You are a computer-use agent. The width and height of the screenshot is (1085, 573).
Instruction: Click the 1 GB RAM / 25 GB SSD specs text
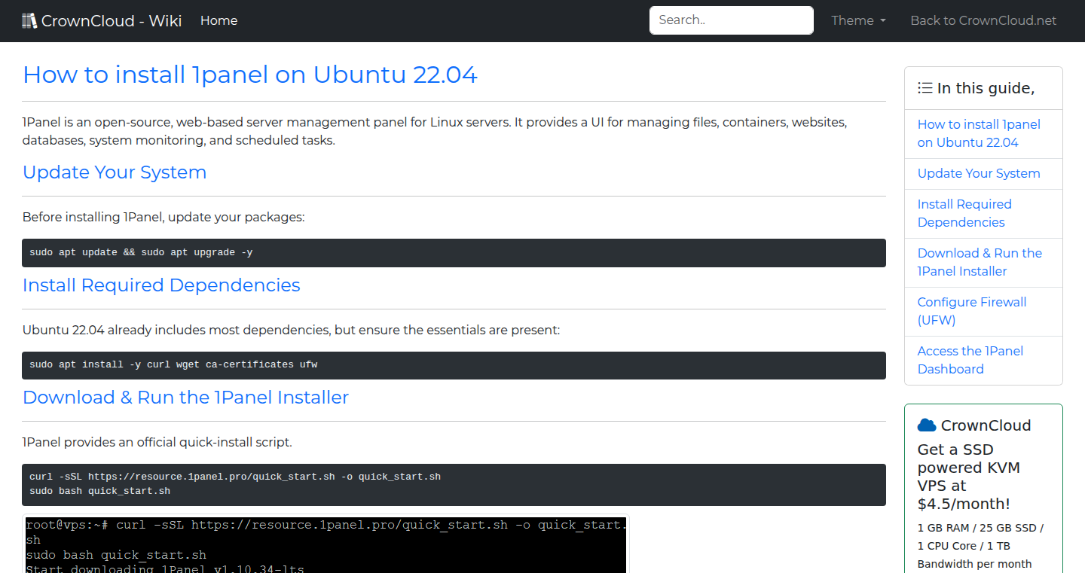pyautogui.click(x=980, y=546)
